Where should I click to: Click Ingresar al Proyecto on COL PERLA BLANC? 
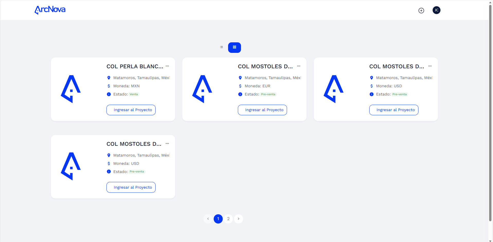(131, 110)
